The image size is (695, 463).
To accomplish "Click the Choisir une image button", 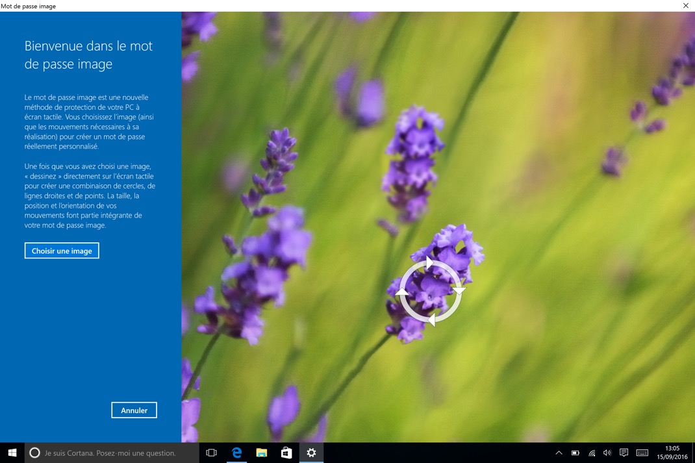I will tap(62, 250).
